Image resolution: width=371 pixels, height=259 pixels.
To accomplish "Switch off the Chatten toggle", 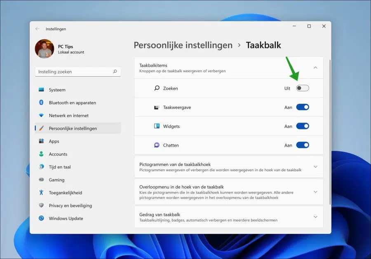I will click(x=303, y=145).
